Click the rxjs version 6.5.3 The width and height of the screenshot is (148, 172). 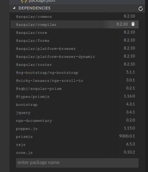131,144
